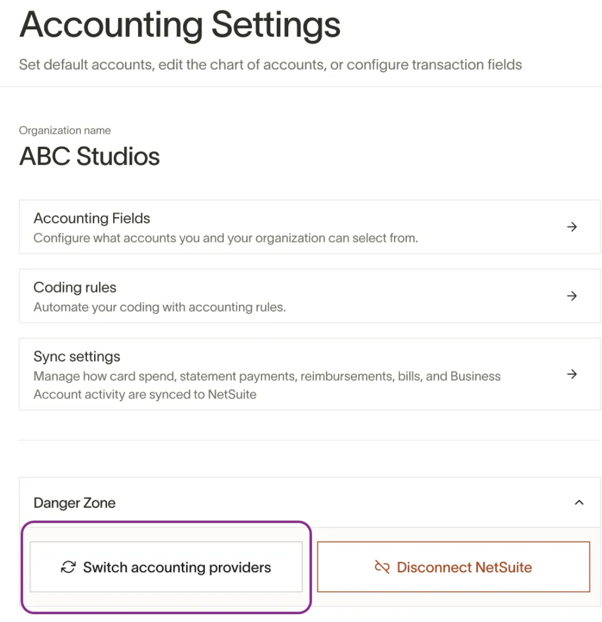
Task: Click the Accounting Settings page heading
Action: [x=180, y=25]
